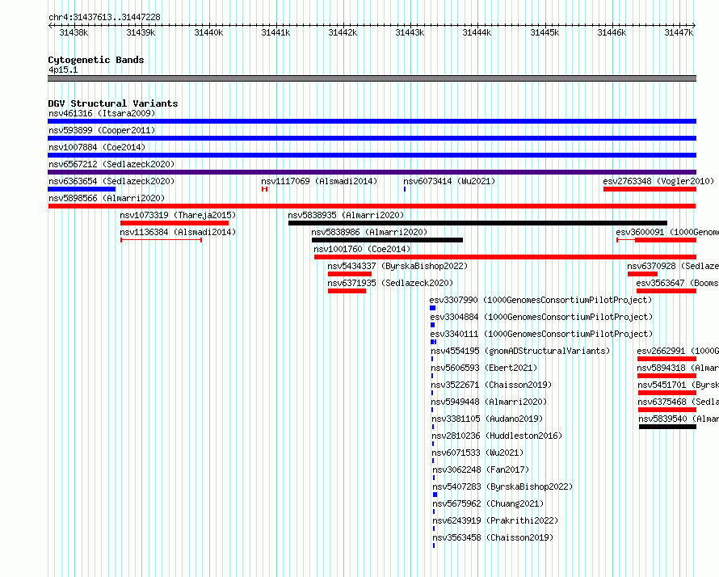The width and height of the screenshot is (719, 577).
Task: Select esv3304884 1000Genomes pilot variant label
Action: coord(541,317)
